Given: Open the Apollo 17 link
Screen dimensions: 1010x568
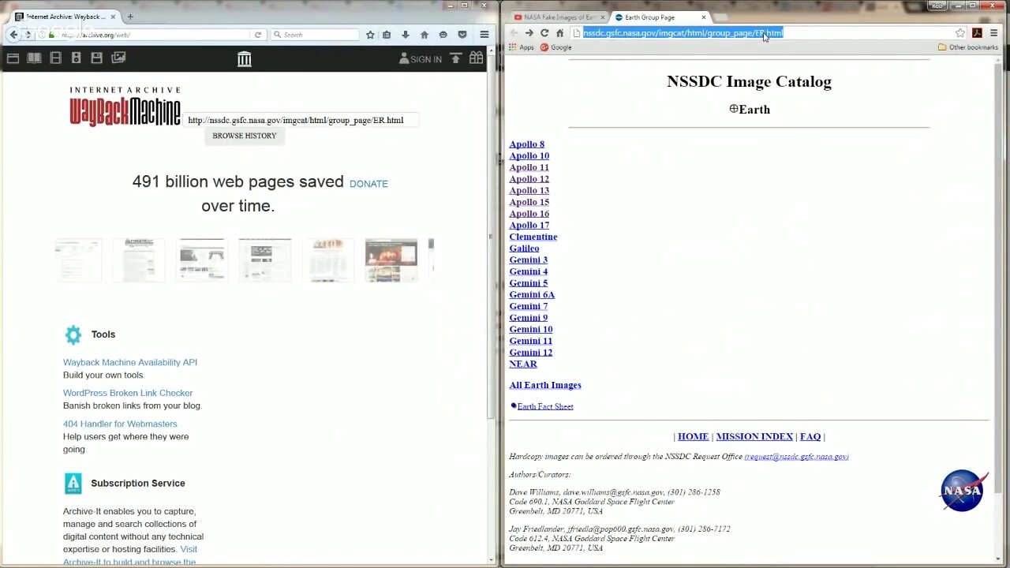Looking at the screenshot, I should [x=529, y=226].
